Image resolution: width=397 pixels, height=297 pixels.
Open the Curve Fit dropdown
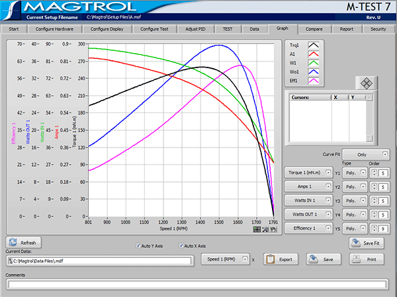(366, 154)
